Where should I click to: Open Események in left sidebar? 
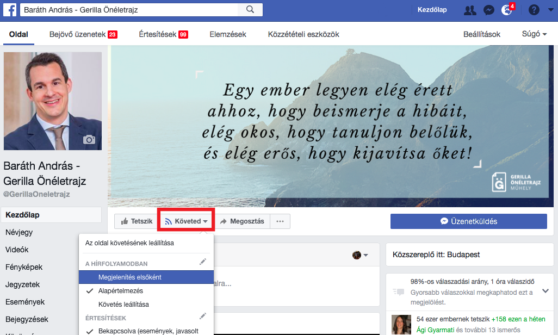[25, 302]
